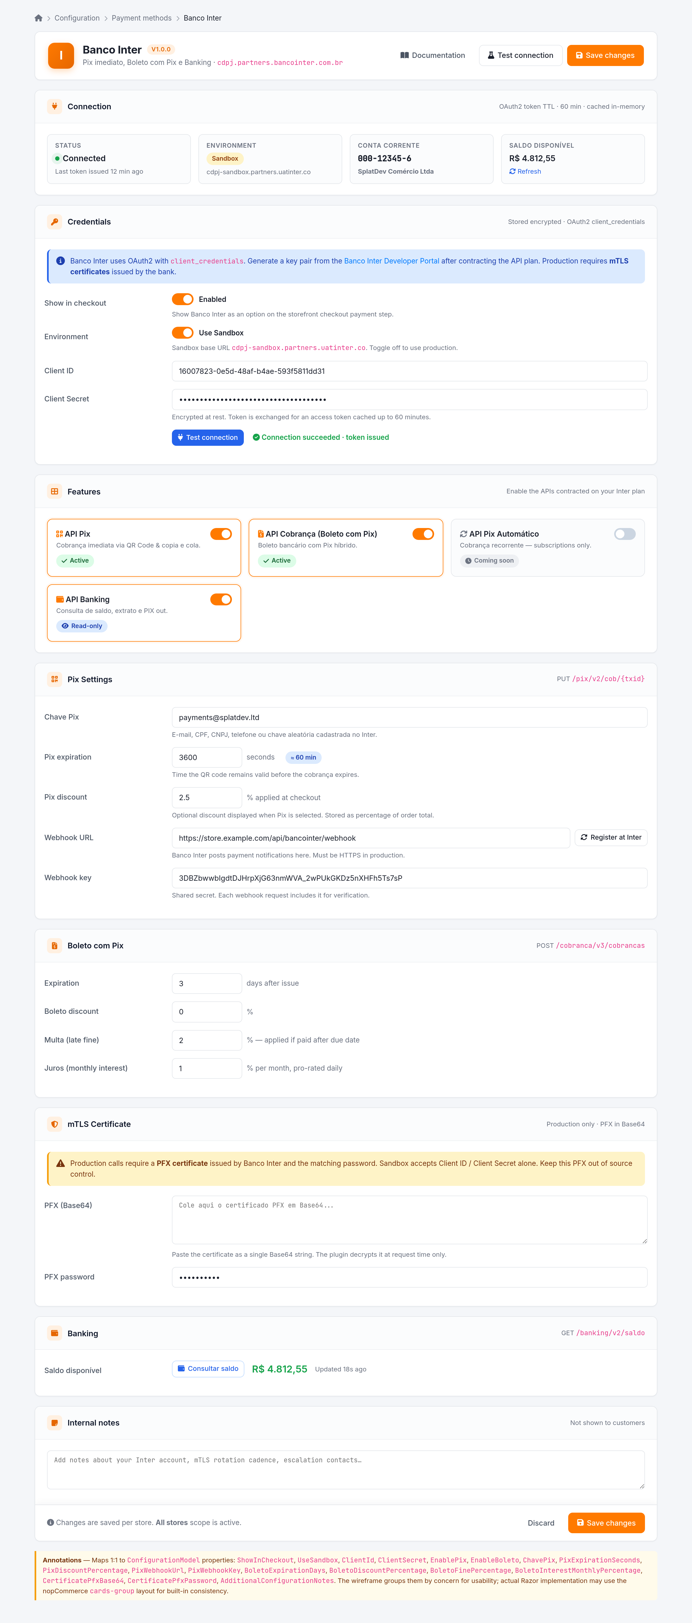Click the blue Test connection button
The height and width of the screenshot is (1623, 692).
pos(208,437)
